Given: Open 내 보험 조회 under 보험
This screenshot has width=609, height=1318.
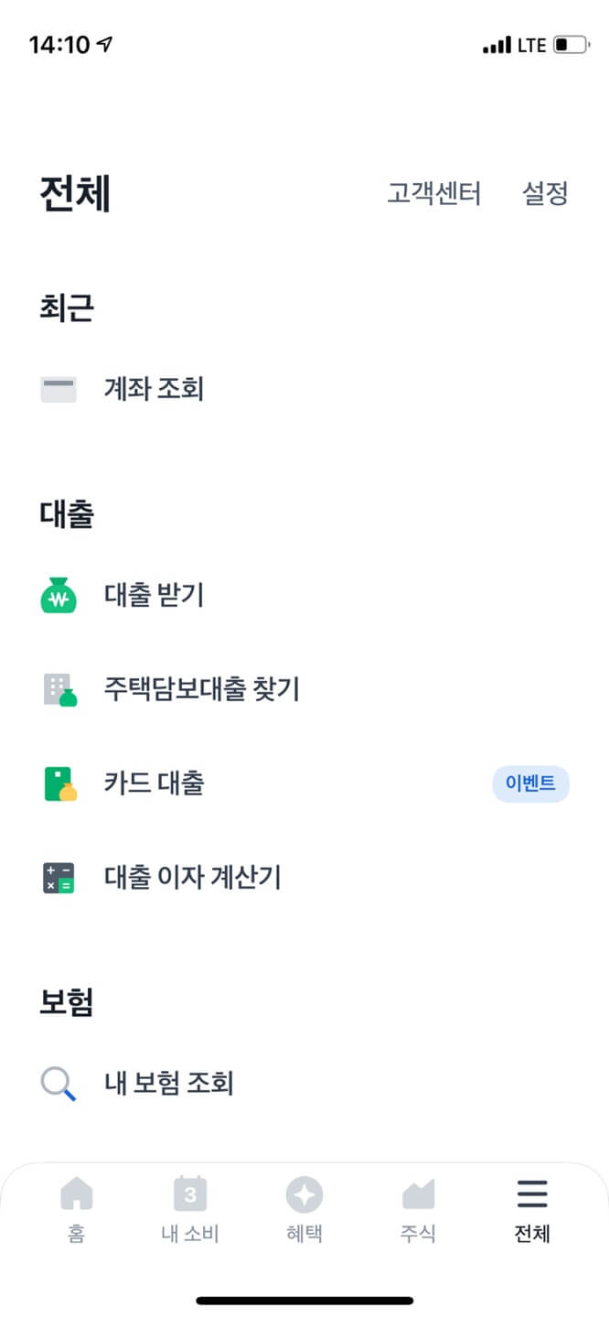Looking at the screenshot, I should (x=168, y=1083).
